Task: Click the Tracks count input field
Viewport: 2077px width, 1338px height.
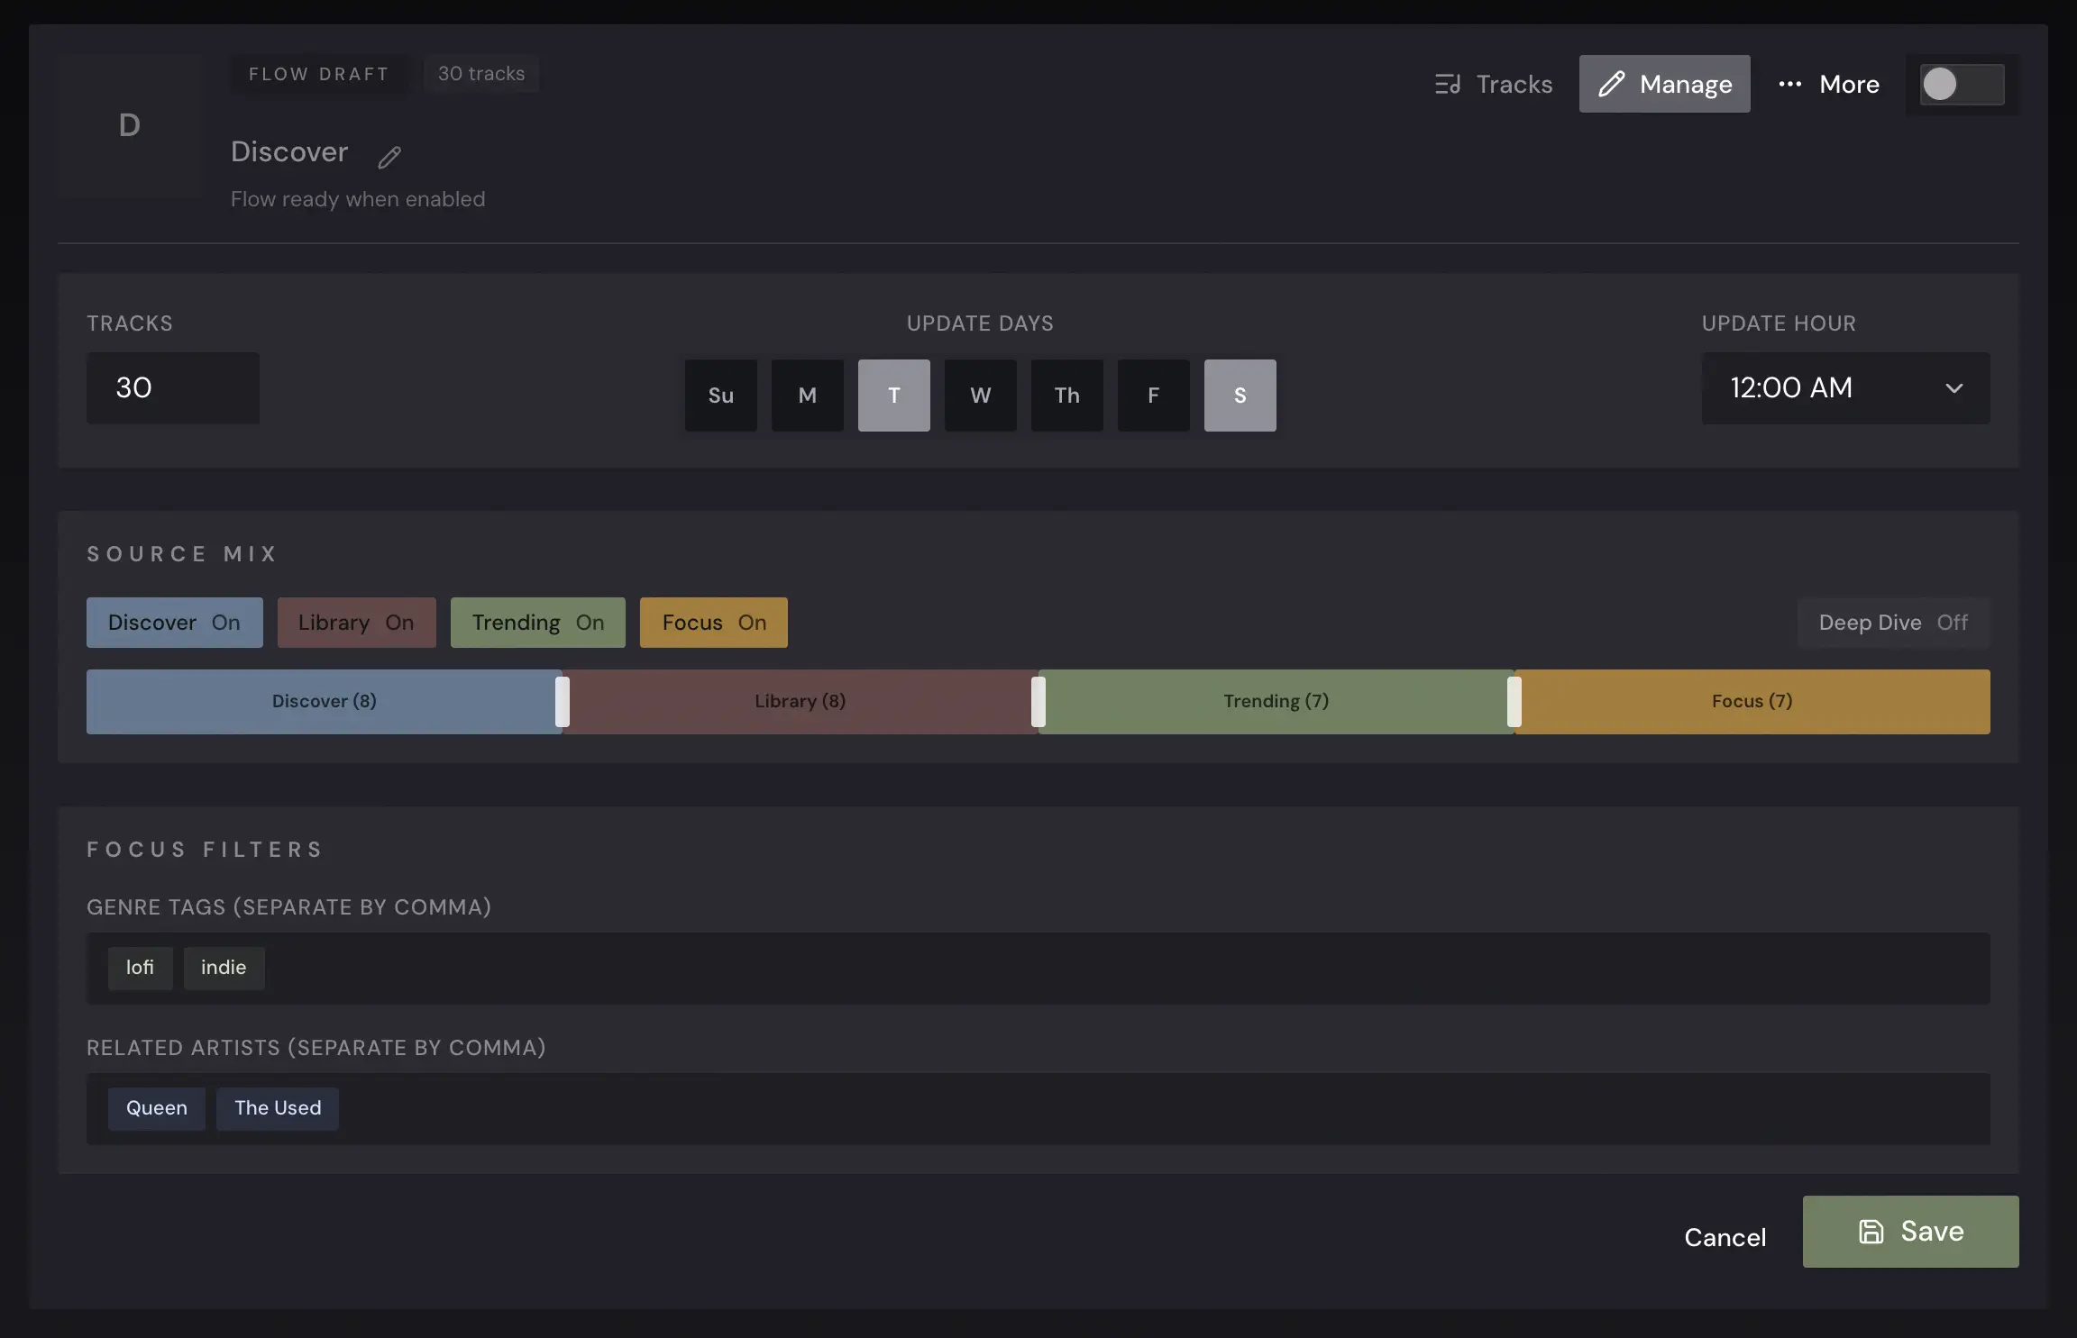Action: click(173, 387)
